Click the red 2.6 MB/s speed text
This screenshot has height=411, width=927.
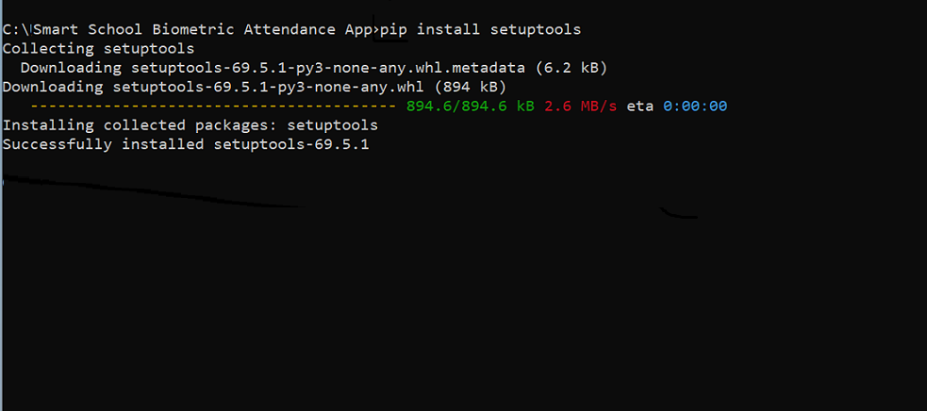coord(581,106)
